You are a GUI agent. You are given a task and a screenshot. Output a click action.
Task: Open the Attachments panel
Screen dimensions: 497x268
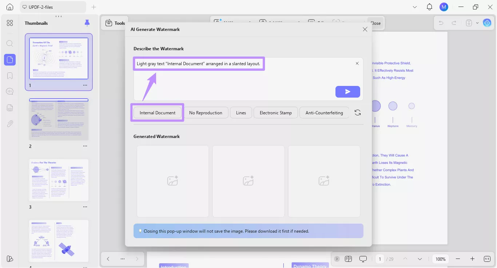pos(9,123)
